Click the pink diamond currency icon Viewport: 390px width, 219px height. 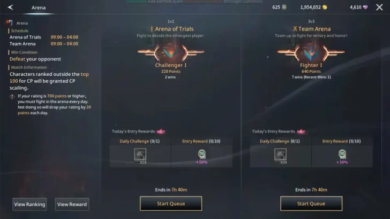click(365, 7)
